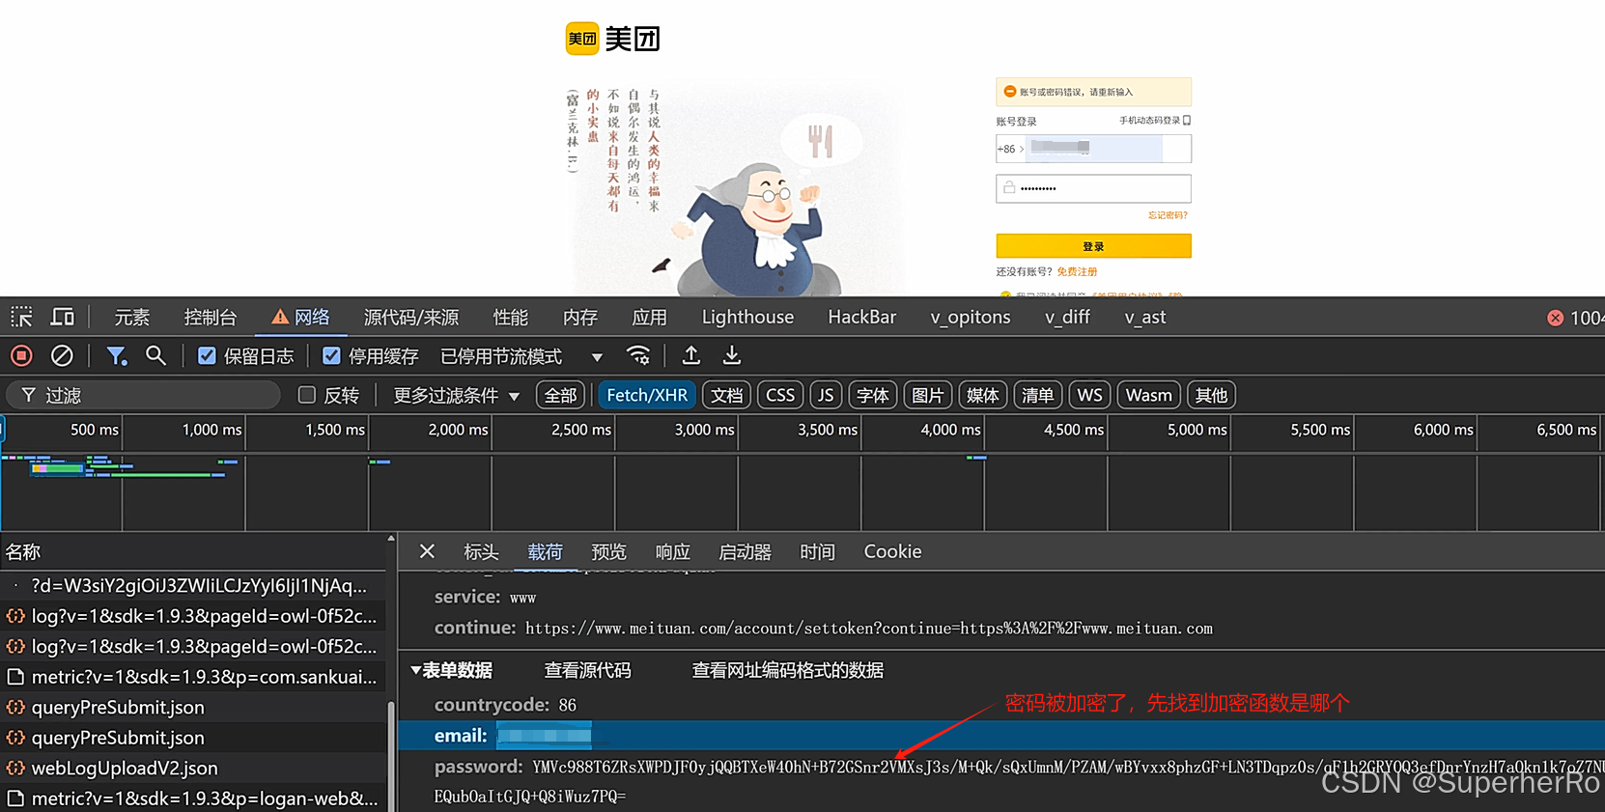This screenshot has height=812, width=1605.
Task: Click the red error count icon
Action: (1555, 318)
